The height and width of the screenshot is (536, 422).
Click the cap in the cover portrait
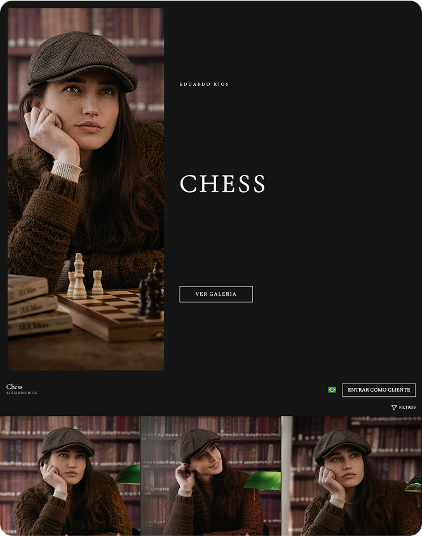click(x=82, y=62)
